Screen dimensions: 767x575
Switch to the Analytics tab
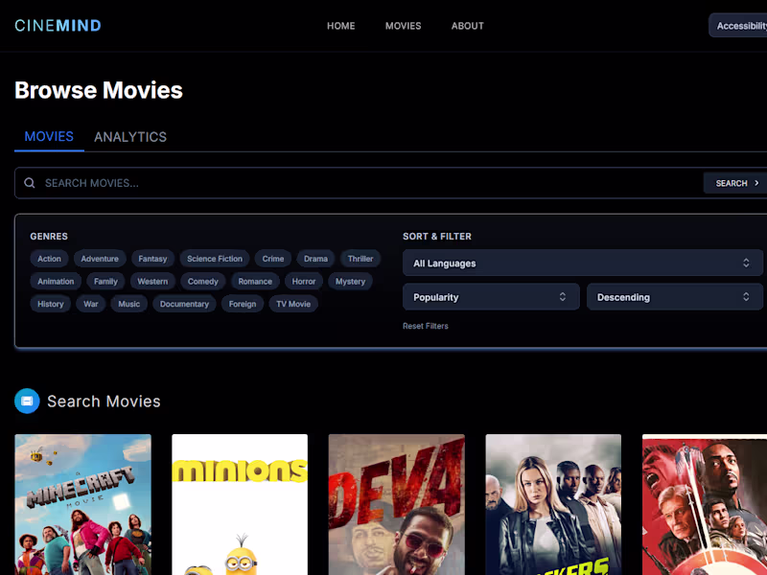click(130, 137)
